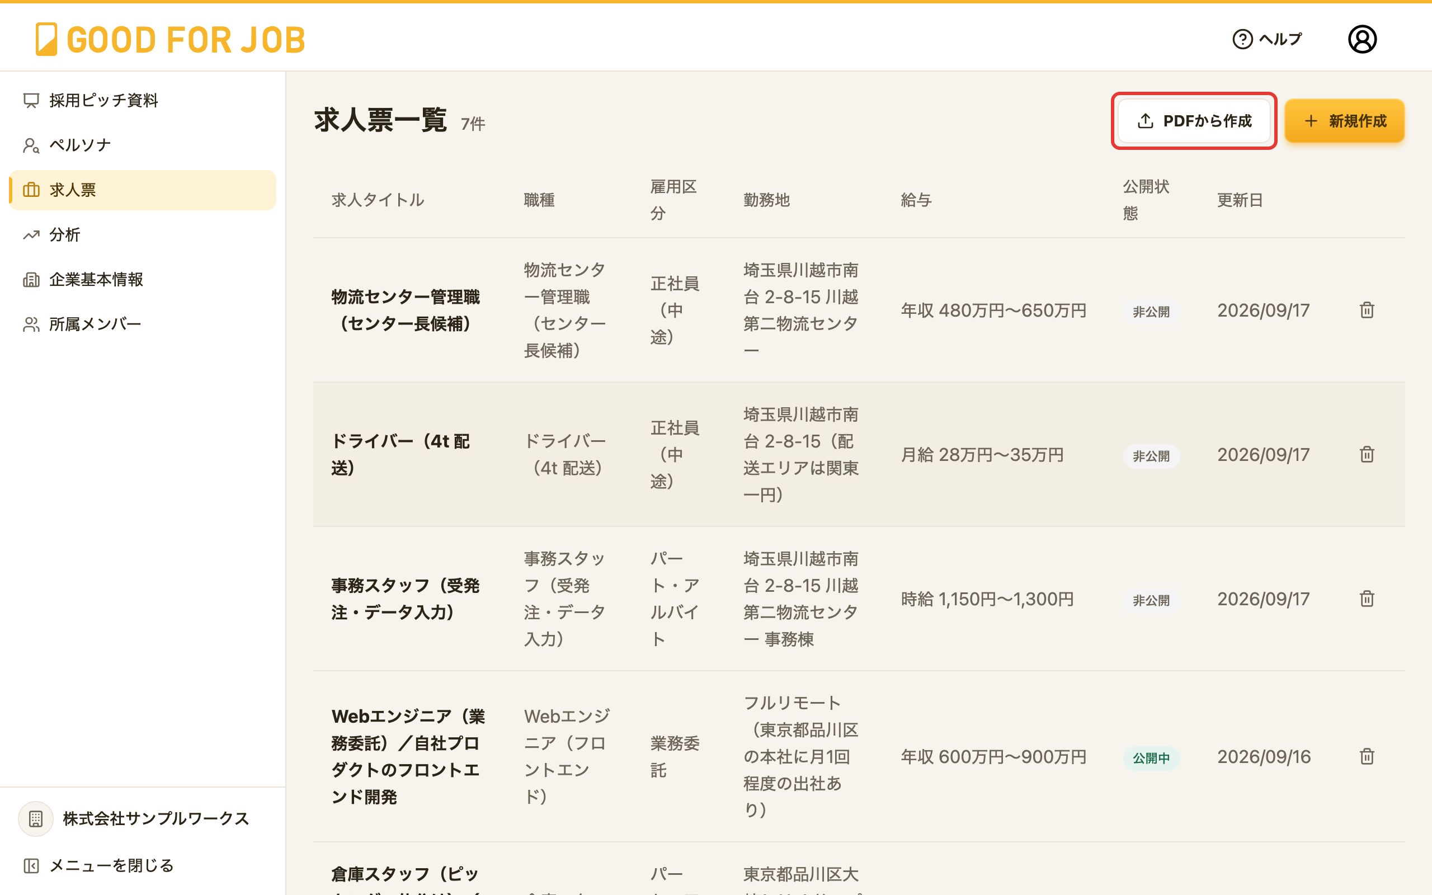
Task: Click salary 年収 600万円〜900万円
Action: [993, 756]
